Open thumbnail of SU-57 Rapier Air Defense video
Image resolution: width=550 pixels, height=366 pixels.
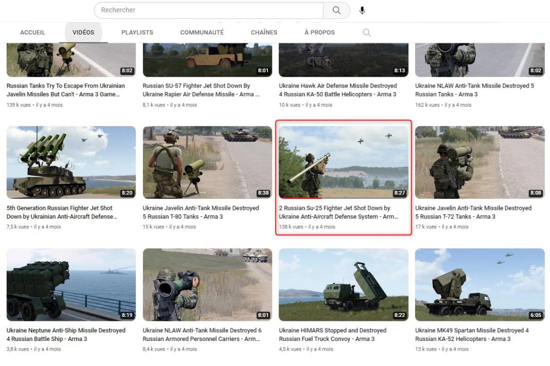coord(207,60)
